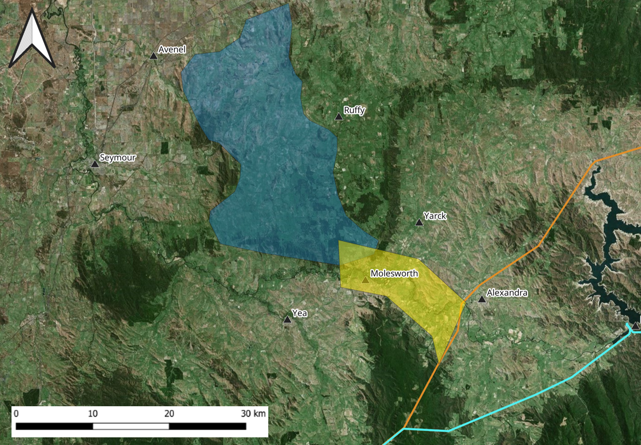Click the 10 scale bar label
The width and height of the screenshot is (641, 445).
pos(93,413)
